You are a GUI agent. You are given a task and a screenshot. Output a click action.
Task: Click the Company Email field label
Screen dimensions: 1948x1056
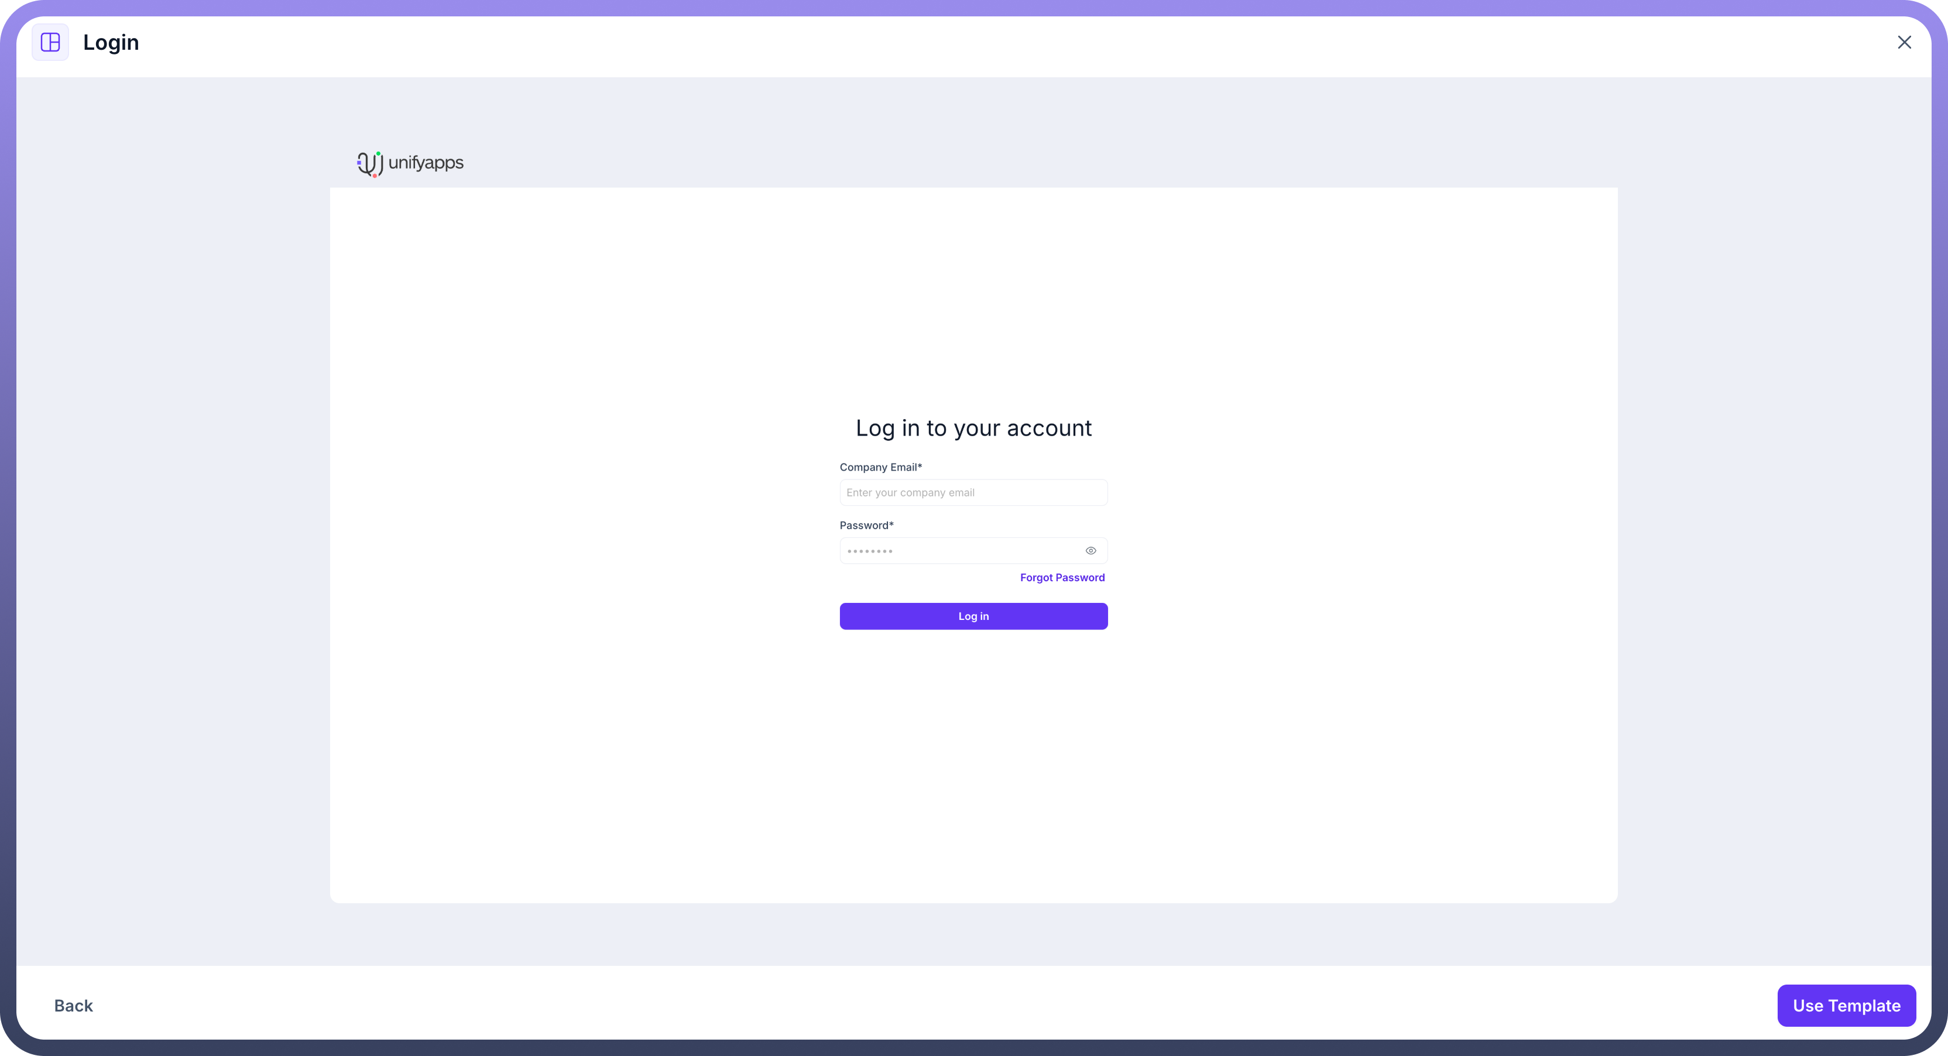(x=877, y=468)
